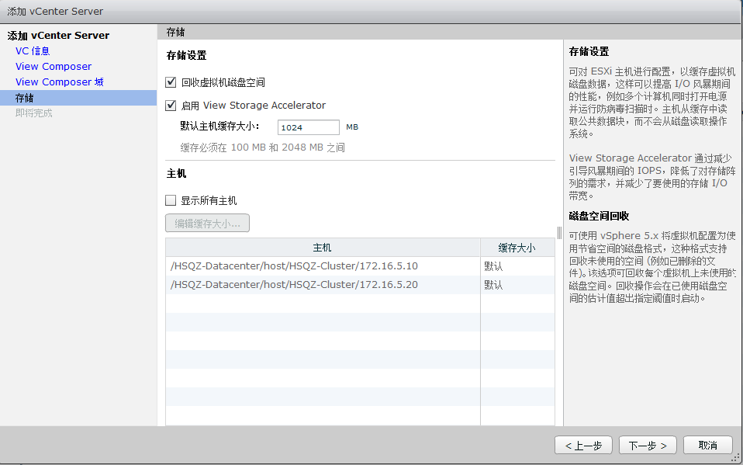The height and width of the screenshot is (465, 743).
Task: Click the default host cache size field
Action: click(x=309, y=127)
